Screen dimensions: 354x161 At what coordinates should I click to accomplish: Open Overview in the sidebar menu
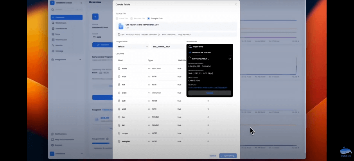click(x=66, y=17)
